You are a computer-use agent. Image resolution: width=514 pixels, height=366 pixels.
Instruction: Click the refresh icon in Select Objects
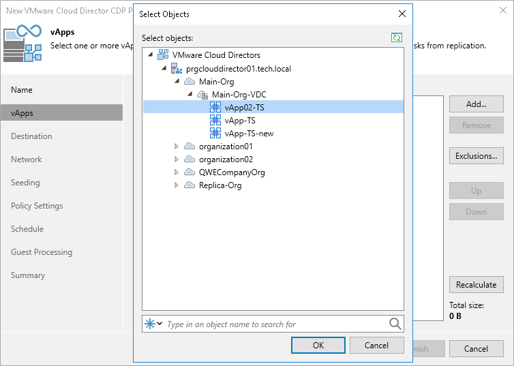tap(396, 37)
